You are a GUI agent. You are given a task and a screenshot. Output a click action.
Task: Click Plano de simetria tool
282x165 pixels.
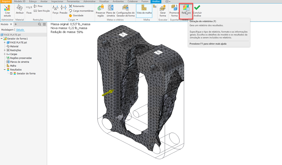pos(111,11)
